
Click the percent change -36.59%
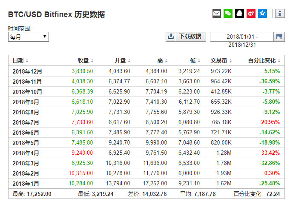(270, 81)
